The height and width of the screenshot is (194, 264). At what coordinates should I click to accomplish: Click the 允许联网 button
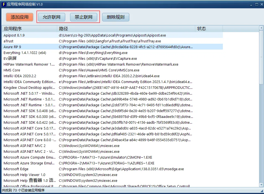pyautogui.click(x=52, y=17)
